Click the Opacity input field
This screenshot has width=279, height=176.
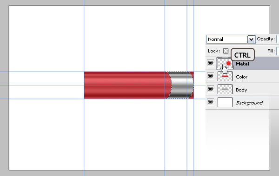[x=278, y=39]
